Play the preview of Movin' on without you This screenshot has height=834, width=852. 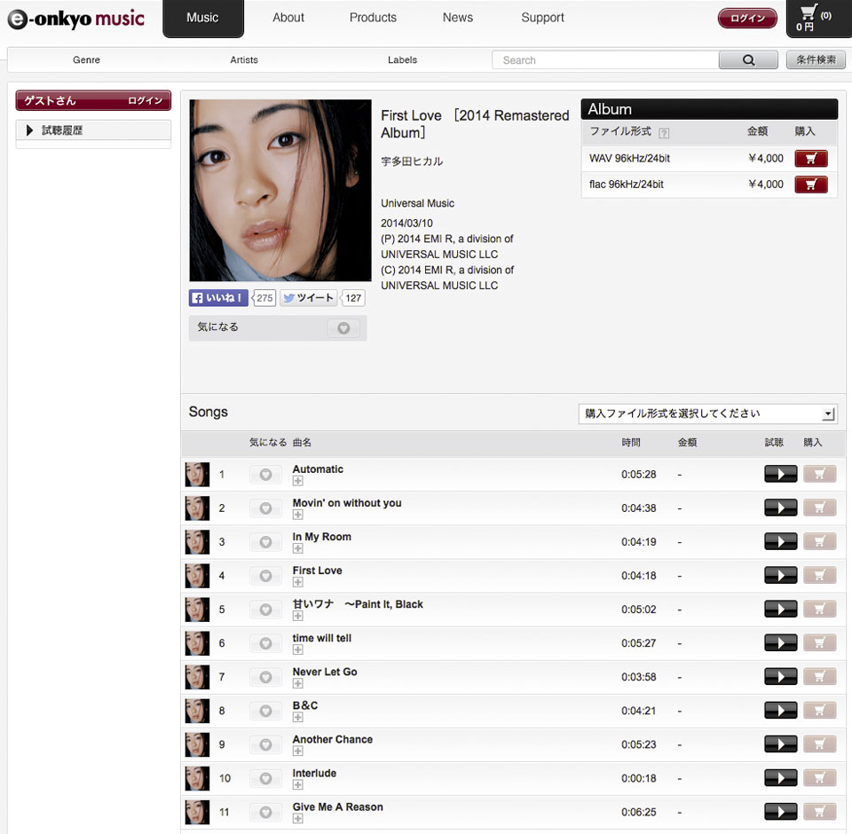[x=780, y=507]
